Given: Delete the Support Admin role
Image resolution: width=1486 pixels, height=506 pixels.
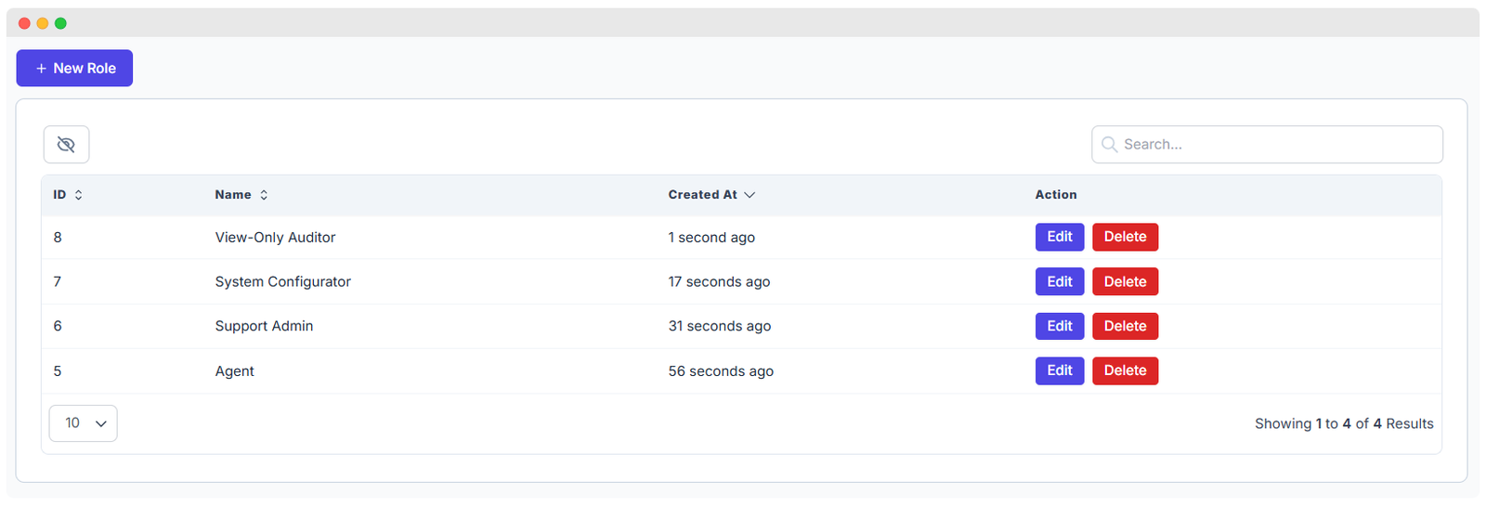Looking at the screenshot, I should click(1125, 326).
